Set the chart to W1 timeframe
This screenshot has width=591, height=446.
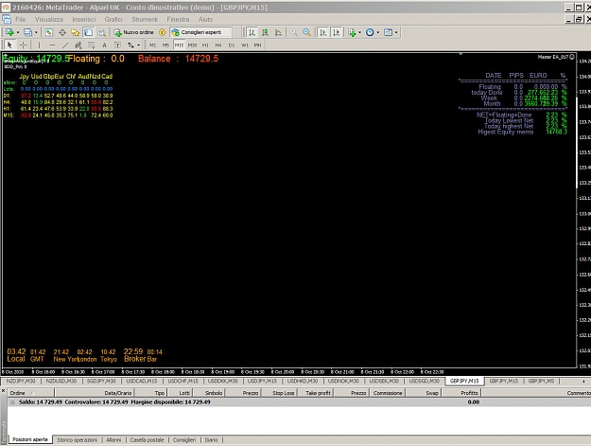point(245,45)
